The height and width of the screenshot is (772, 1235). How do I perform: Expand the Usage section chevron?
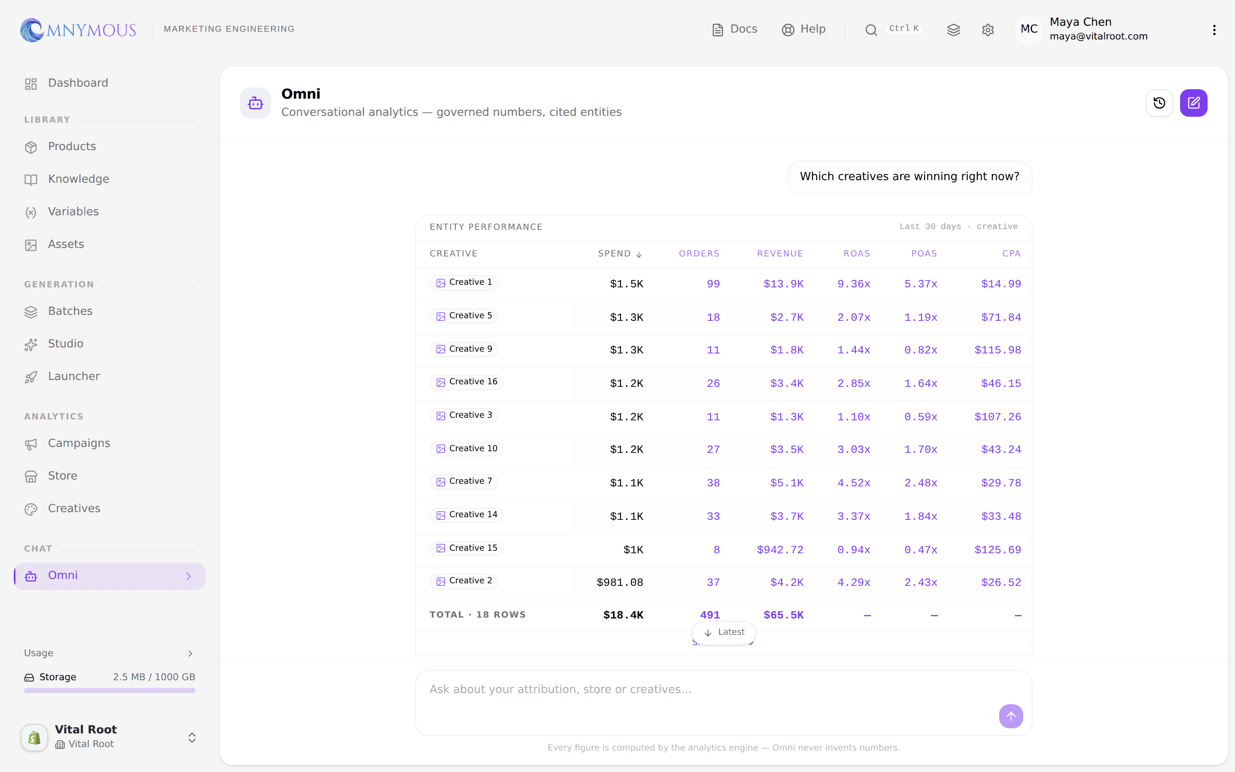point(190,654)
